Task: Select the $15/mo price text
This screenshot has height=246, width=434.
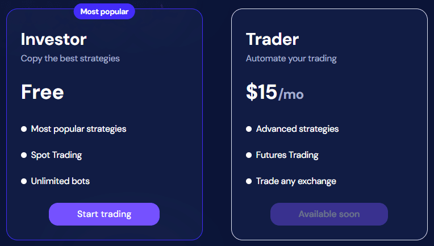Action: pyautogui.click(x=275, y=92)
